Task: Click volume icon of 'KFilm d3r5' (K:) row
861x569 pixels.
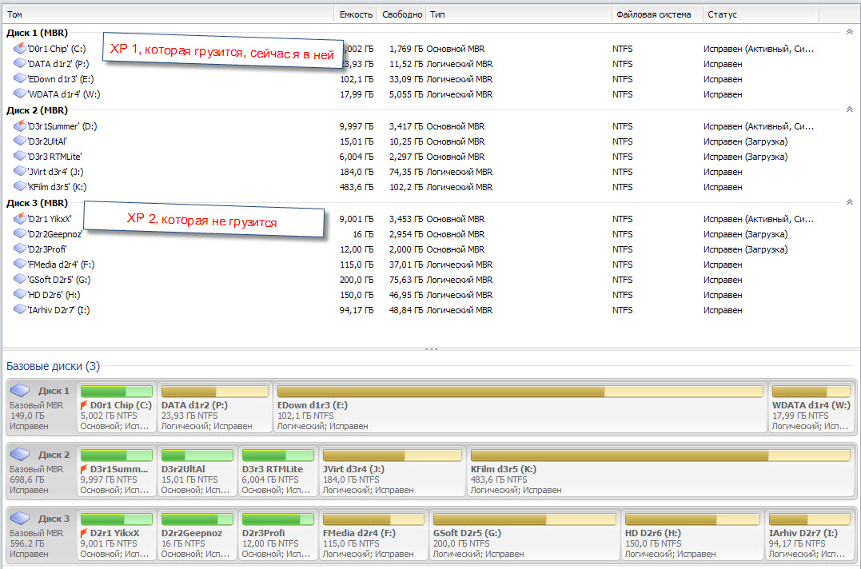Action: [x=20, y=186]
